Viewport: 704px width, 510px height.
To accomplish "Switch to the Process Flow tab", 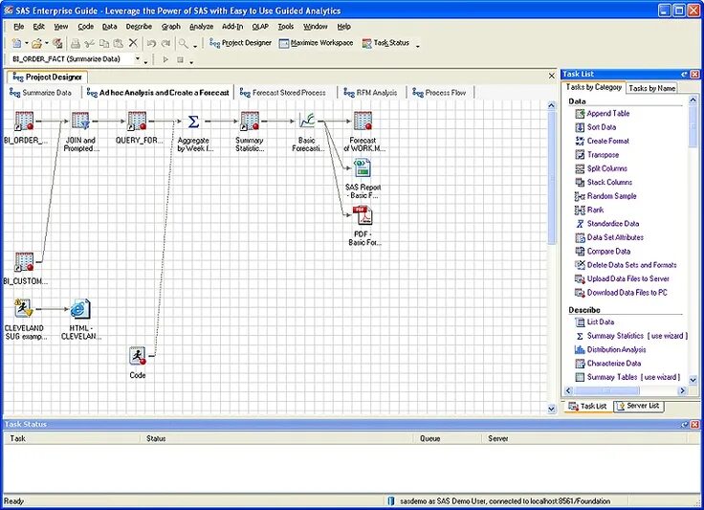I will (x=439, y=93).
